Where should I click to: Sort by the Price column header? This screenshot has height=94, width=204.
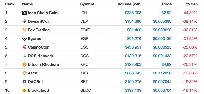[x=167, y=4]
